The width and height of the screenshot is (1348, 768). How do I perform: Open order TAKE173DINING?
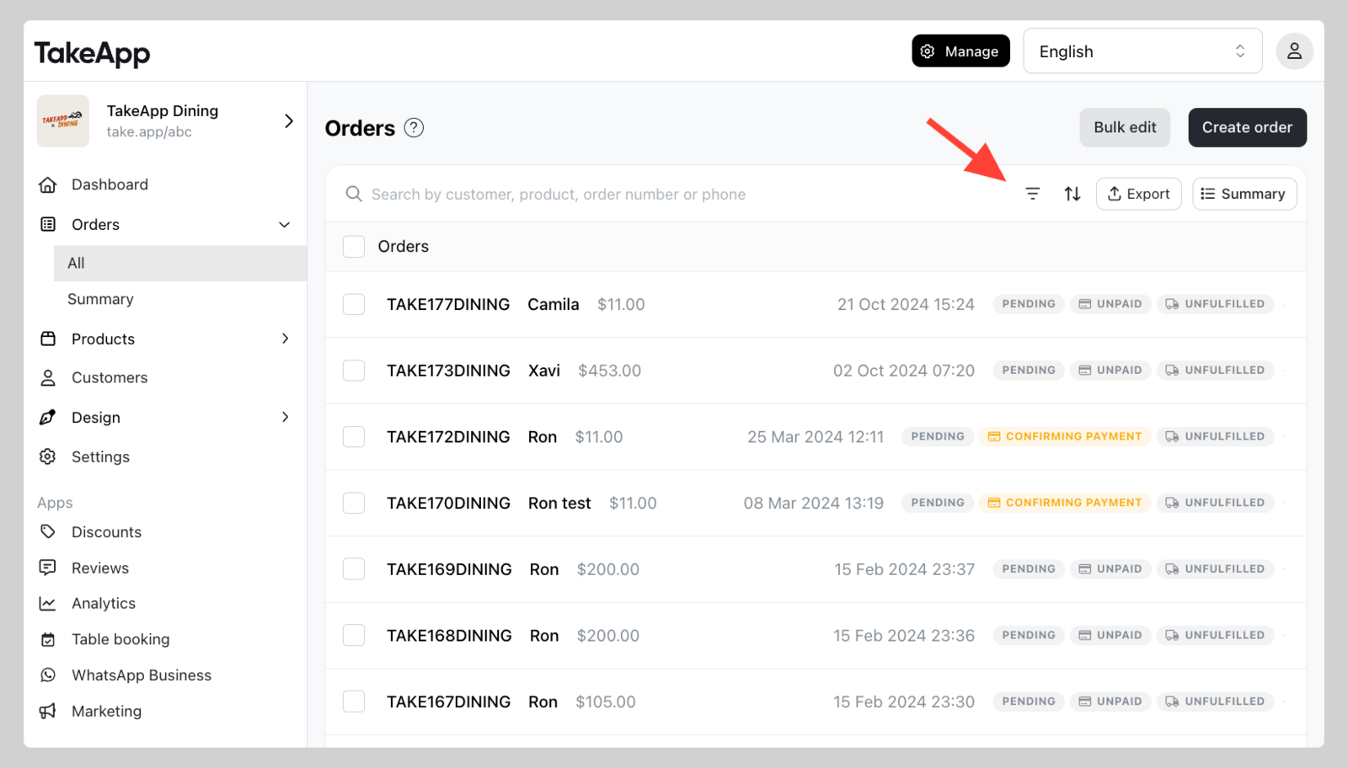tap(448, 371)
